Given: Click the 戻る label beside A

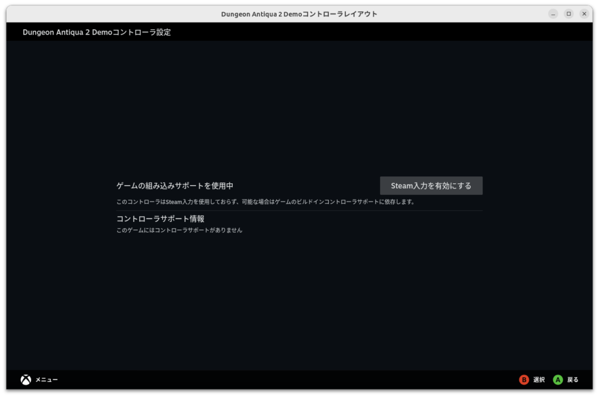Looking at the screenshot, I should click(573, 380).
